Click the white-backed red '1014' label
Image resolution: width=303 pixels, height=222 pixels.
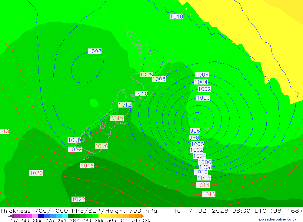click(203, 185)
